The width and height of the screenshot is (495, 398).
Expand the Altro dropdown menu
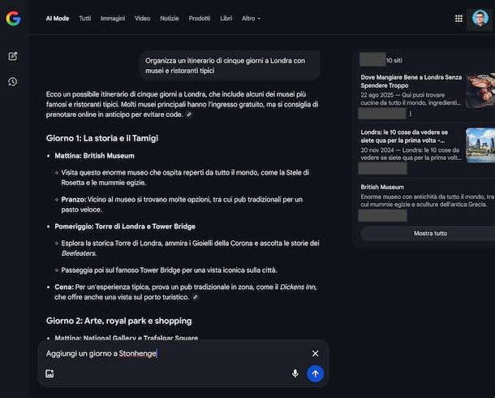click(x=251, y=18)
